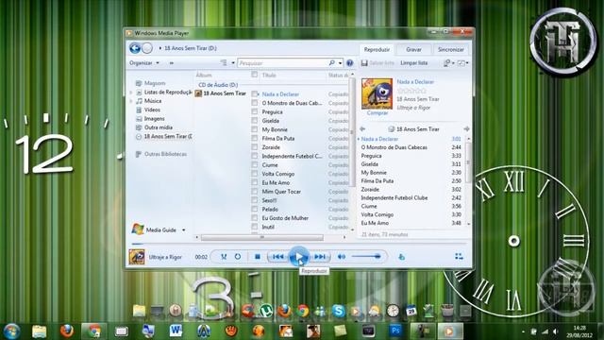604x340 pixels.
Task: Start playback with the round Reproduzir button
Action: [x=299, y=257]
